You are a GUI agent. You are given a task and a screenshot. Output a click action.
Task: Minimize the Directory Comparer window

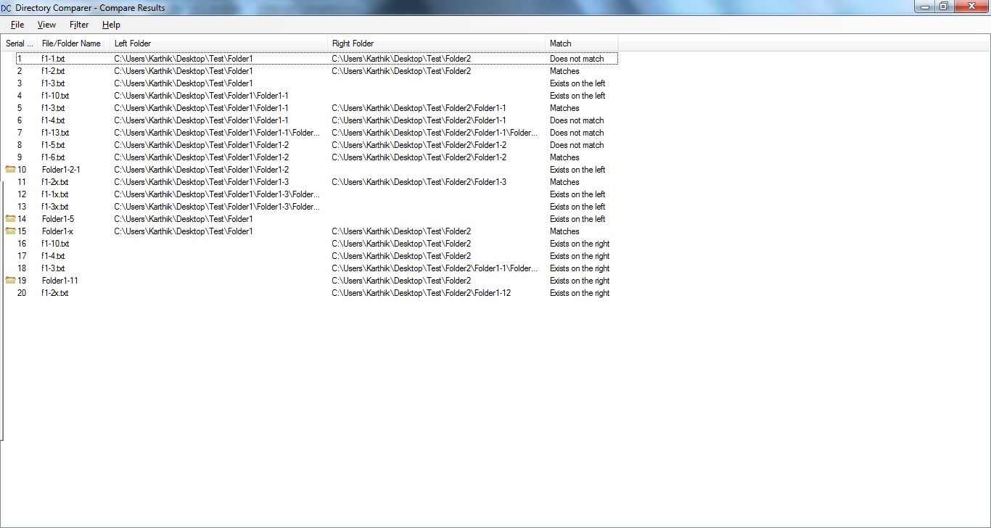point(924,7)
